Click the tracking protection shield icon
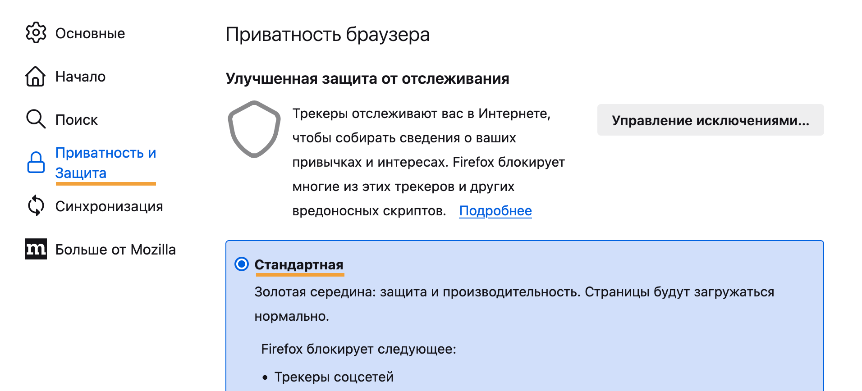862x391 pixels. 254,129
